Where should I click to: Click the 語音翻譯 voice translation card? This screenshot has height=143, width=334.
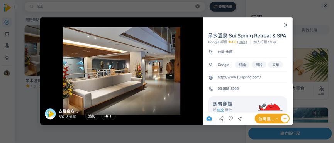248,104
